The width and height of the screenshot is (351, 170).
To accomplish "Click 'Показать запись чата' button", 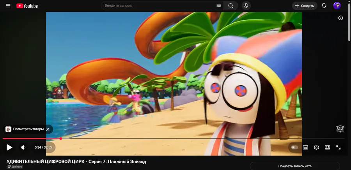I will pyautogui.click(x=295, y=166).
